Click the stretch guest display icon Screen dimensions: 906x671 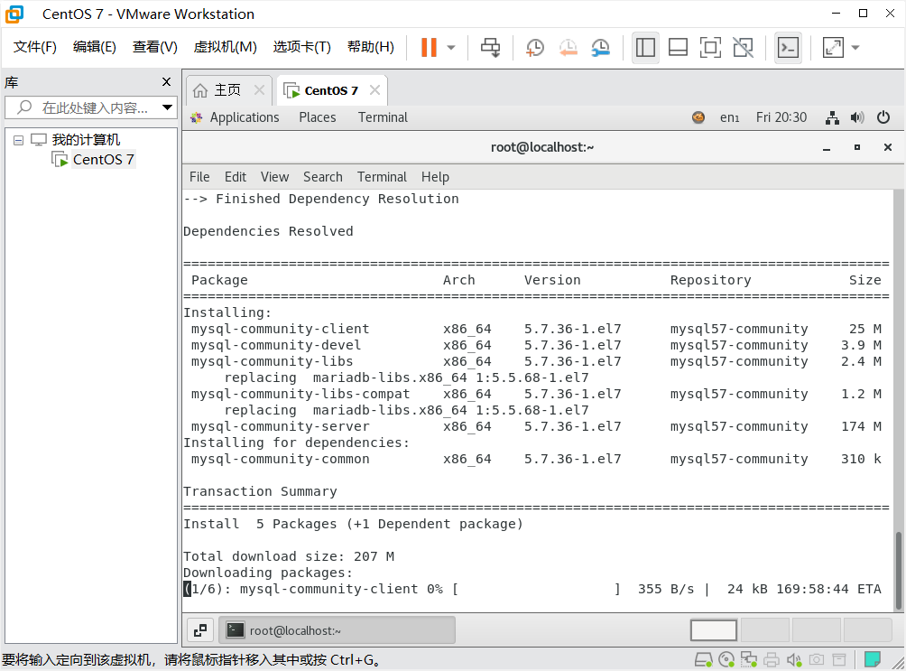[x=833, y=48]
